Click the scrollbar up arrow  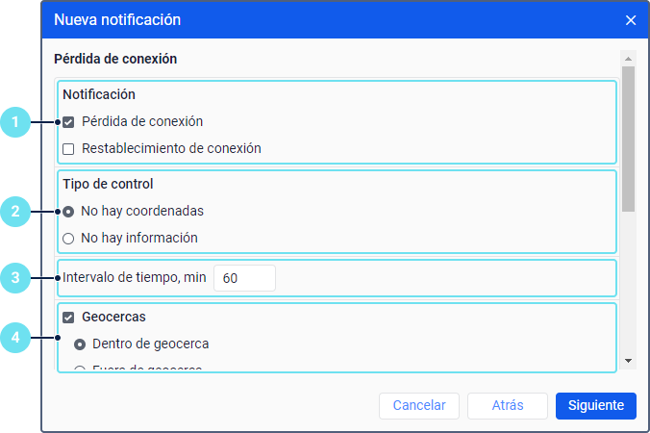pyautogui.click(x=628, y=57)
